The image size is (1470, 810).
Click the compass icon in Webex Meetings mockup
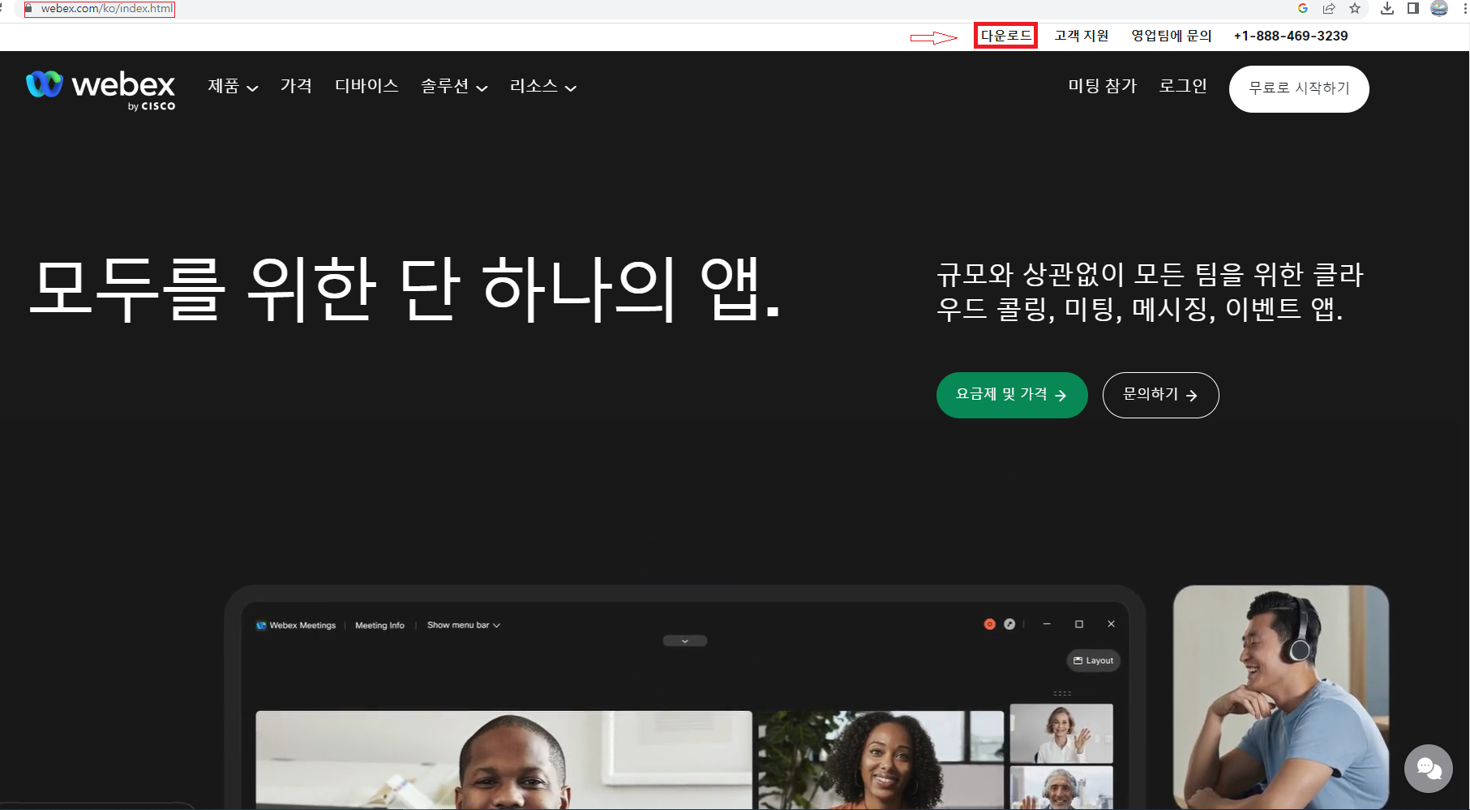tap(1009, 624)
